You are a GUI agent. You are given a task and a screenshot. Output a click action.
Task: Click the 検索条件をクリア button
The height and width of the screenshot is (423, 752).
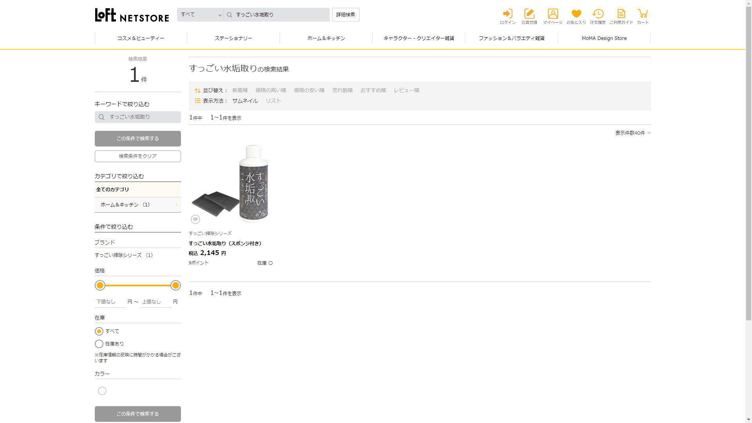(x=137, y=156)
